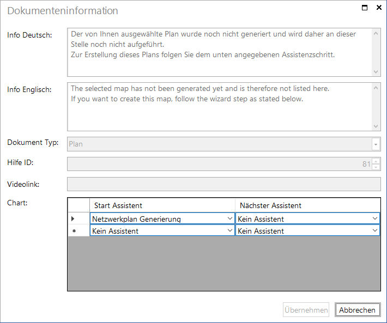Click the Start Assistent column header

tap(162, 205)
